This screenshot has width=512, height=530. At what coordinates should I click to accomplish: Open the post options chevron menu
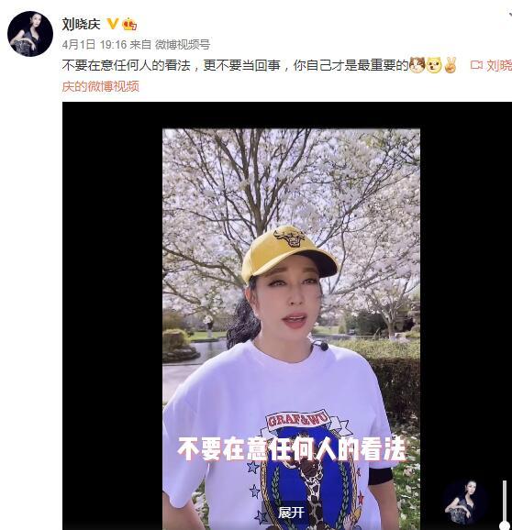[x=508, y=15]
